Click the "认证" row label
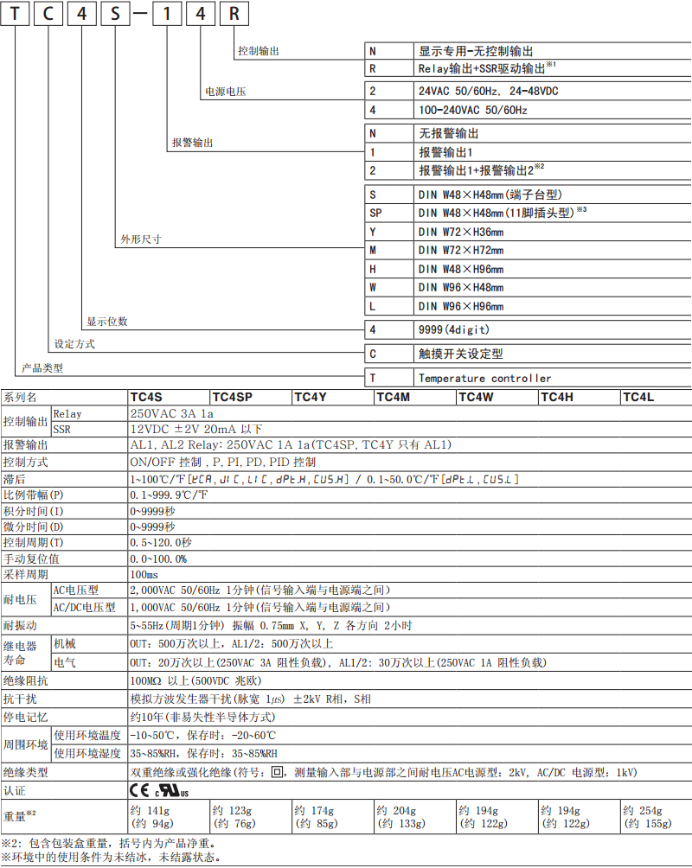The image size is (692, 868). [15, 790]
